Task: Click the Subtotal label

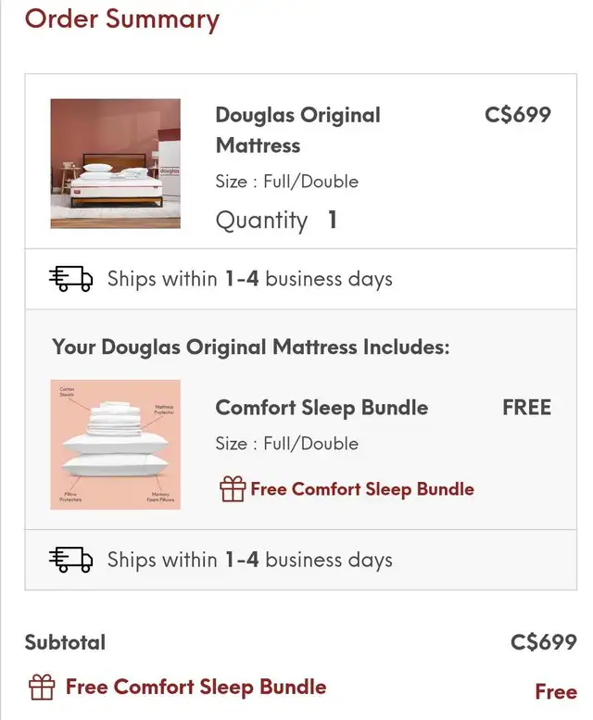Action: point(65,642)
